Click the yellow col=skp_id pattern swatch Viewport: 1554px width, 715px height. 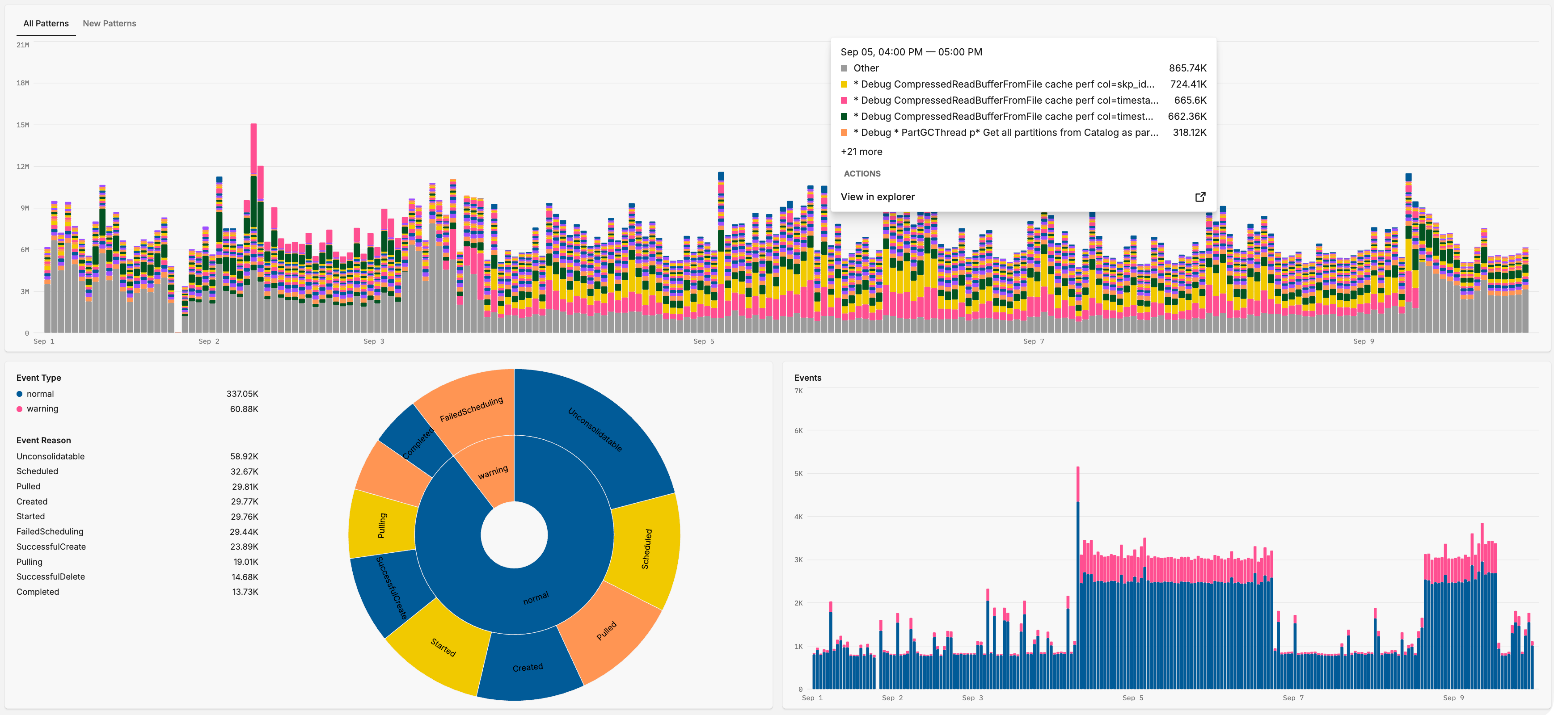tap(844, 84)
